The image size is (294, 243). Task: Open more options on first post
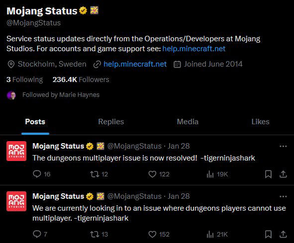point(283,146)
